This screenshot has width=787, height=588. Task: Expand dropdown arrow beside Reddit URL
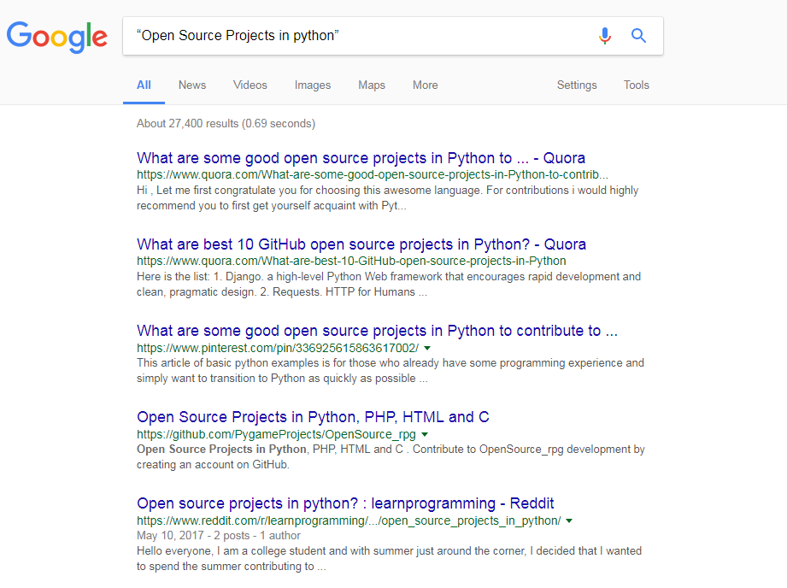569,520
